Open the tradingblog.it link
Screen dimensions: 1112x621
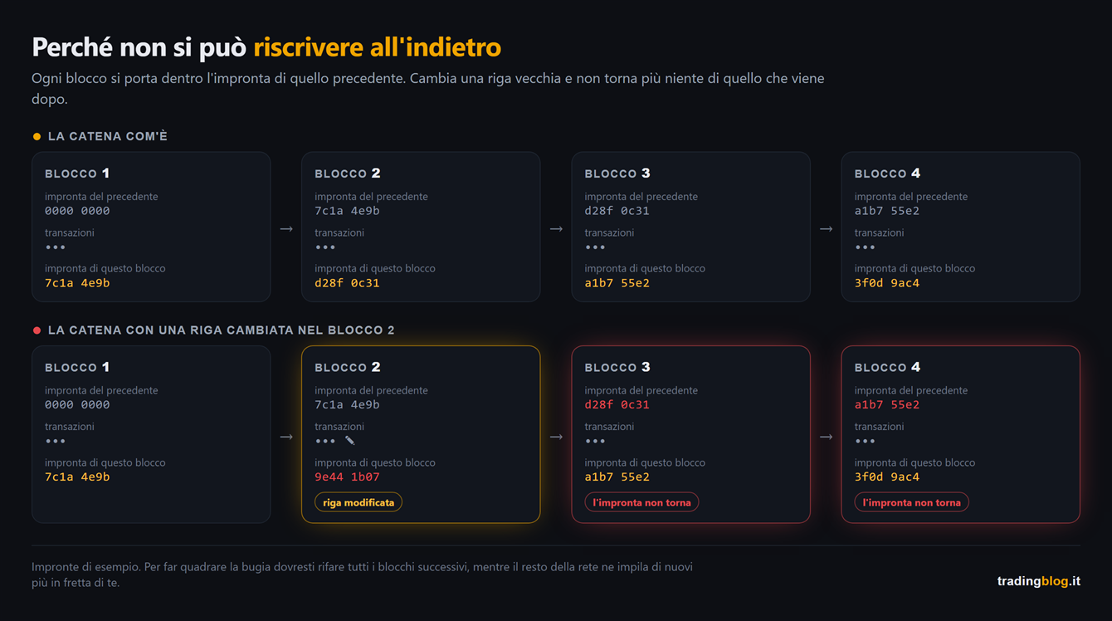click(1039, 581)
